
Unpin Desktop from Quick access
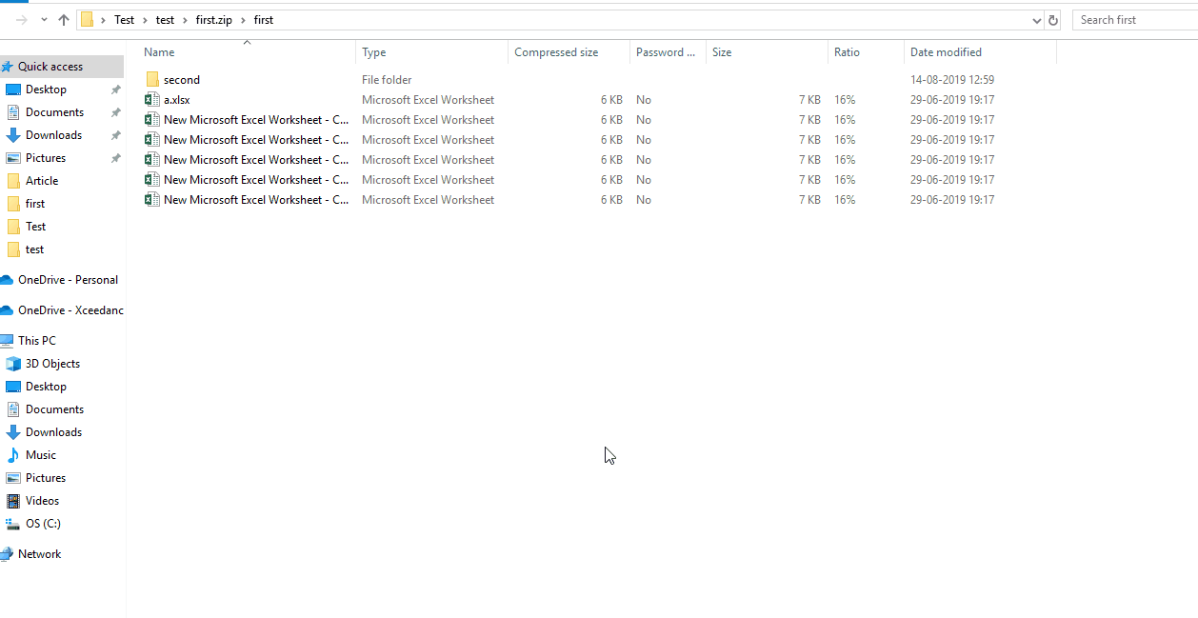[115, 89]
